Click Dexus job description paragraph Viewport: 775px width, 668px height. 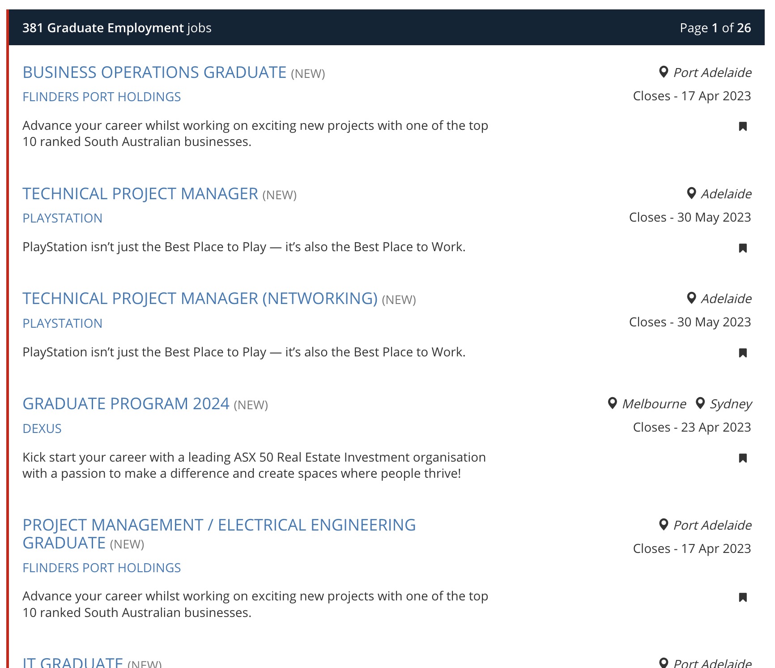click(254, 465)
